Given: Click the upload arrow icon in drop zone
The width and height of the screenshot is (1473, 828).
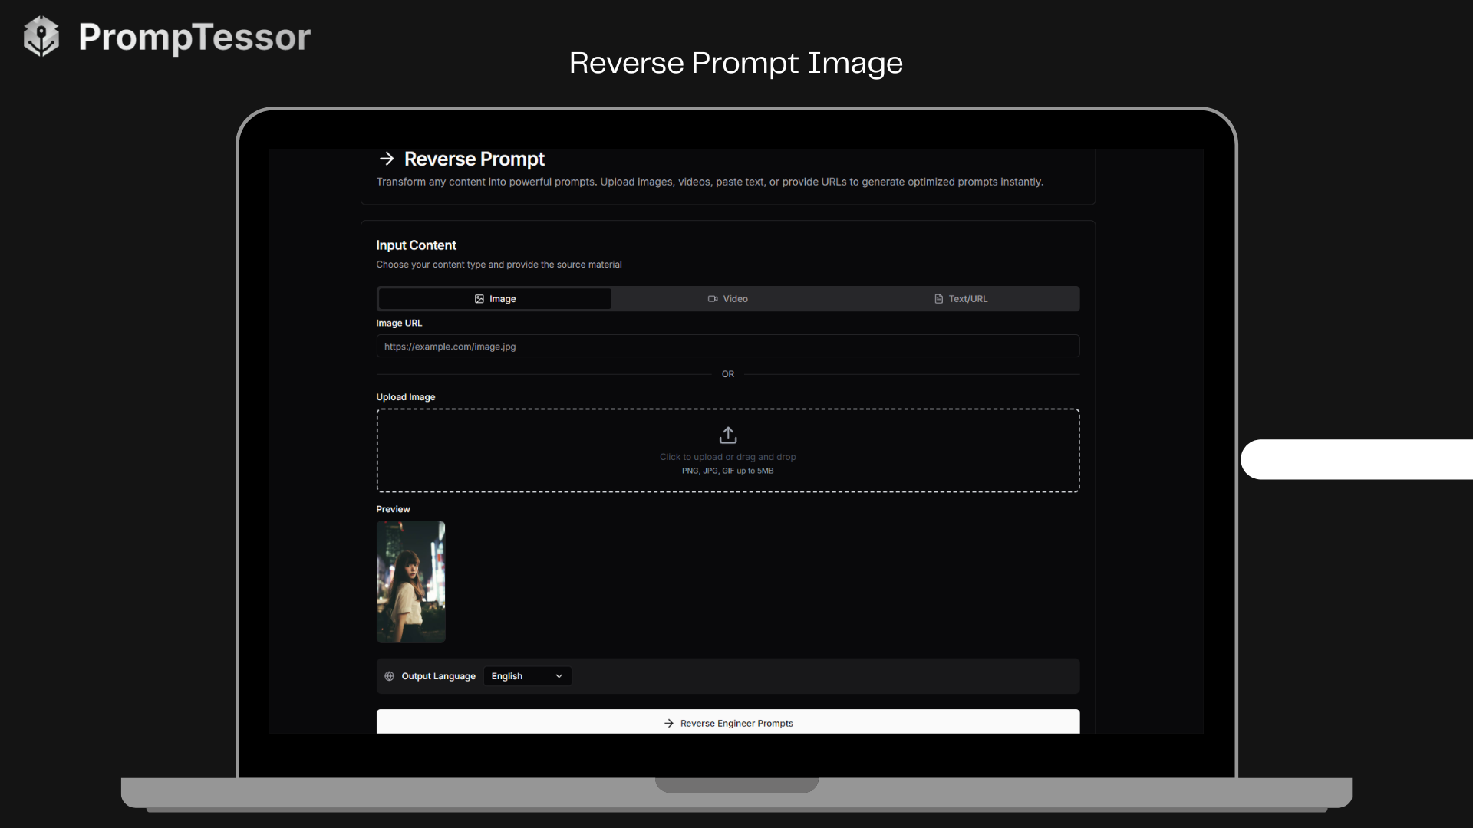Looking at the screenshot, I should click(727, 434).
